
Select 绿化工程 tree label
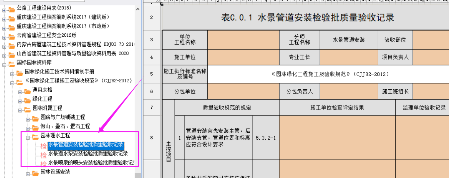pyautogui.click(x=42, y=99)
